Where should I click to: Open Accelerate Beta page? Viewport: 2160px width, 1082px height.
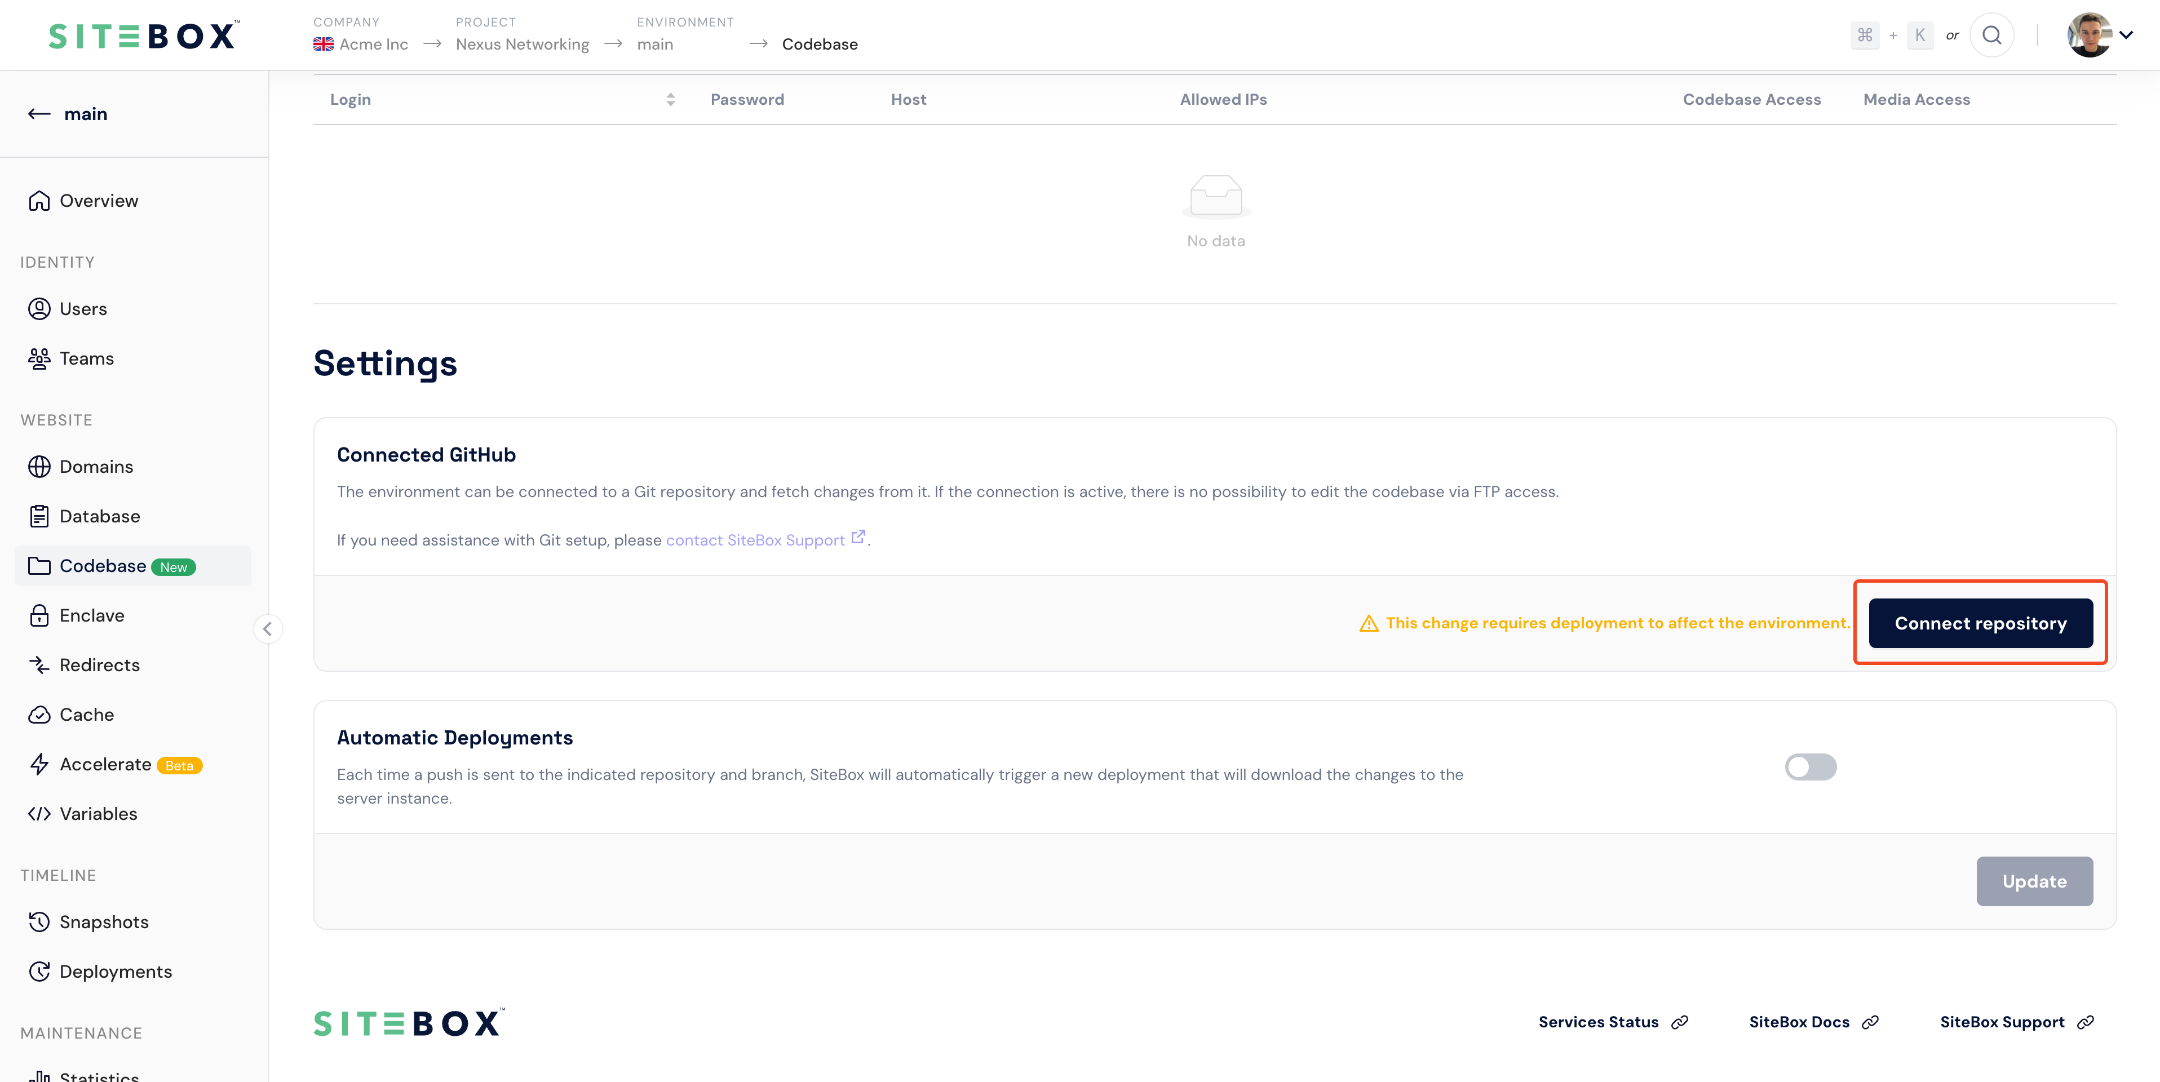(x=134, y=764)
